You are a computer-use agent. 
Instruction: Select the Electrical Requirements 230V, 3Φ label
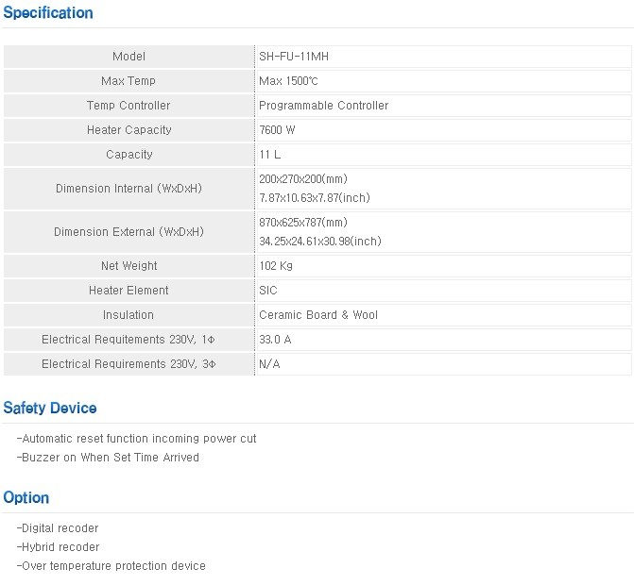click(129, 364)
